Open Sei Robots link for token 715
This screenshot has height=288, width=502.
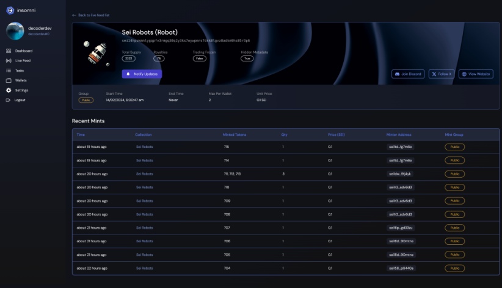pos(144,147)
